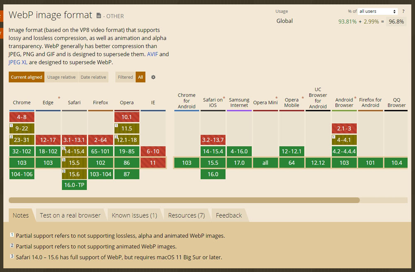The width and height of the screenshot is (415, 272).
Task: Click the Opera column header
Action: click(x=127, y=102)
